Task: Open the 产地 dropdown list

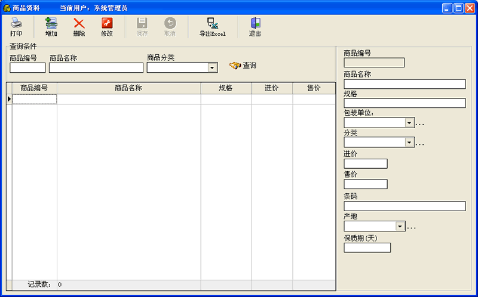Action: click(400, 227)
